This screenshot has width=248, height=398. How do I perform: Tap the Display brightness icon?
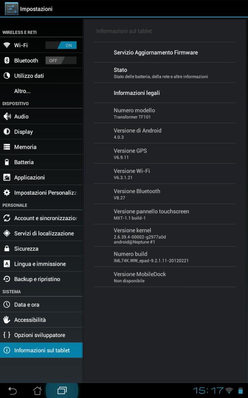7,132
